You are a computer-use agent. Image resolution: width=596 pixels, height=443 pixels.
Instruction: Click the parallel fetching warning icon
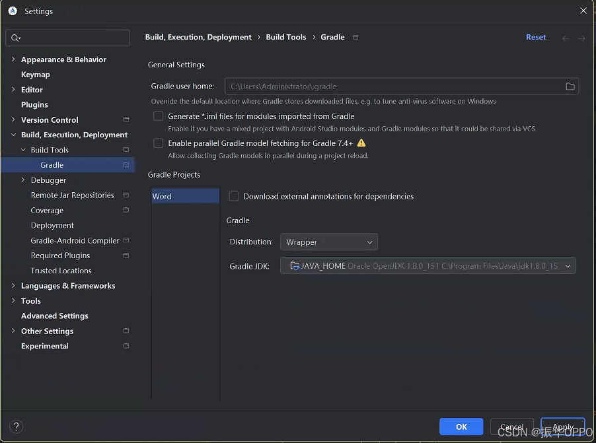point(361,143)
